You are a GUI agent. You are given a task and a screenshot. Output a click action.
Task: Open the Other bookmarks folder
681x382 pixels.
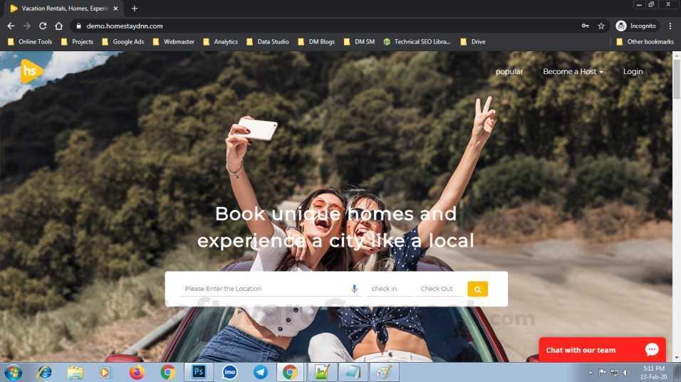645,42
